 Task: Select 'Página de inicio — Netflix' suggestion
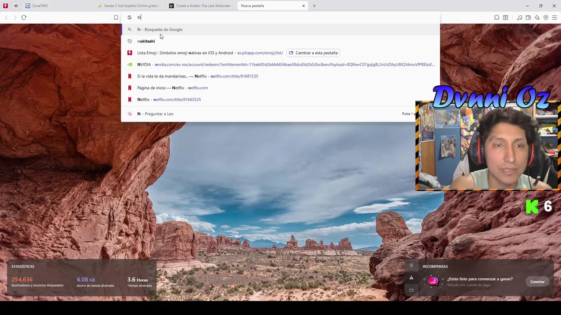[x=280, y=88]
